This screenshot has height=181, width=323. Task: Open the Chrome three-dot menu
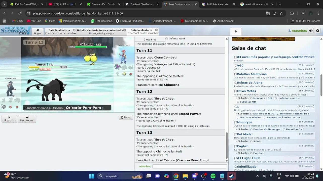point(318,13)
